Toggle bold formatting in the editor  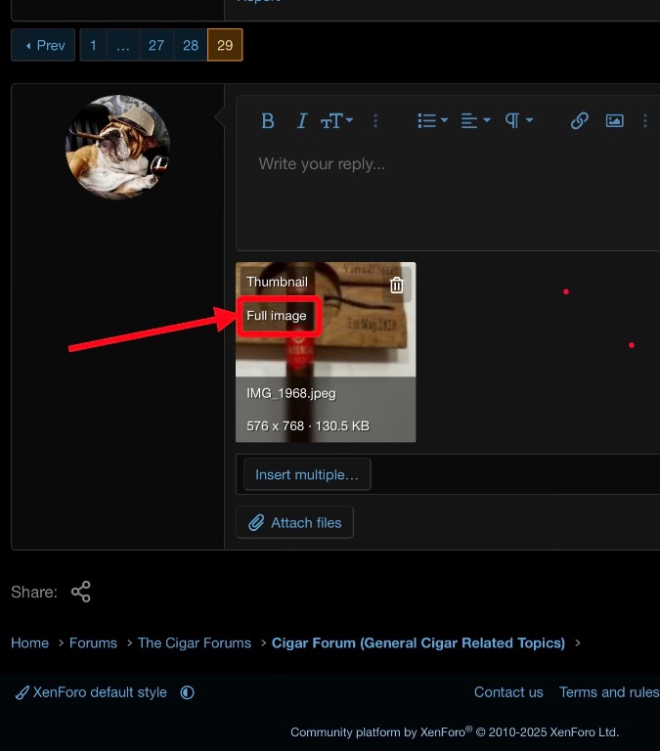267,121
